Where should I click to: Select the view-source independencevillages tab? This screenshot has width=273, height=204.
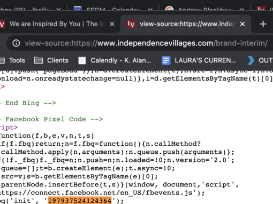(186, 24)
